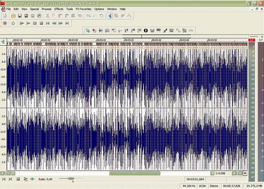
Task: Open the Special menu
Action: [x=35, y=9]
